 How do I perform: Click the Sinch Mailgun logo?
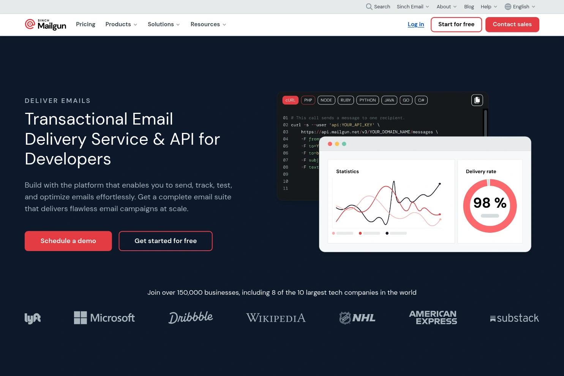tap(46, 24)
